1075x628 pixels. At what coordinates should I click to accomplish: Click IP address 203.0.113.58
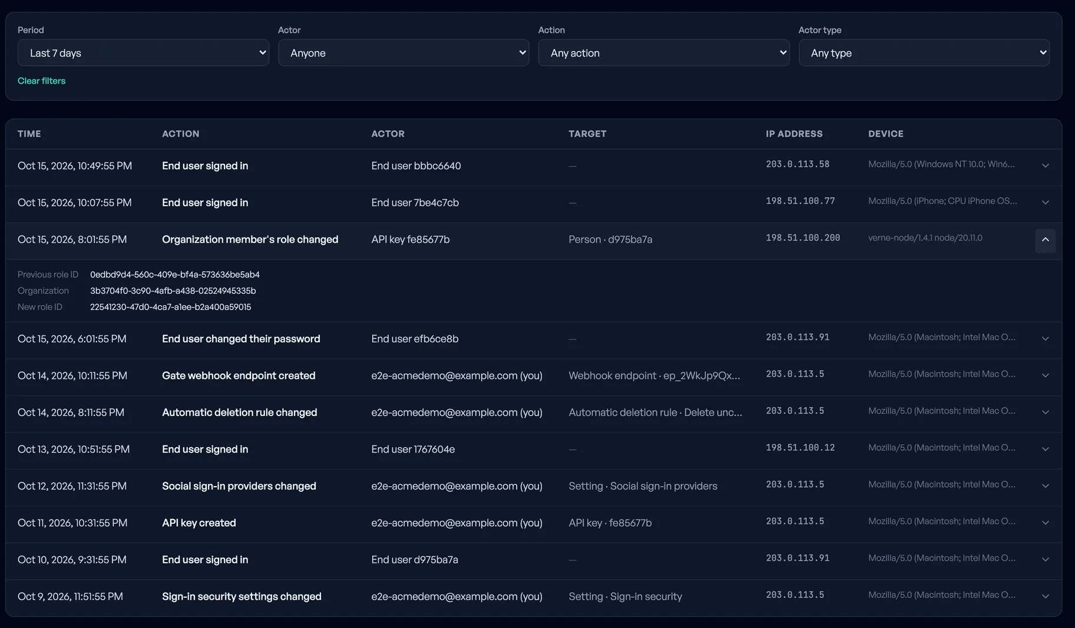(x=798, y=164)
